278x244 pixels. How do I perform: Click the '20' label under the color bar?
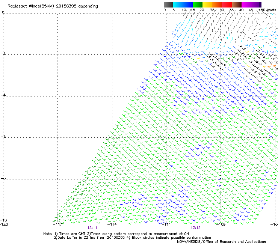202,10
